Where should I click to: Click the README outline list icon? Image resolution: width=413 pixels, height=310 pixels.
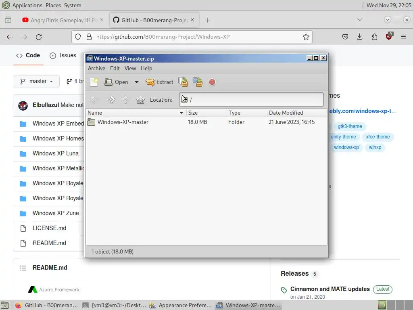tap(23, 268)
